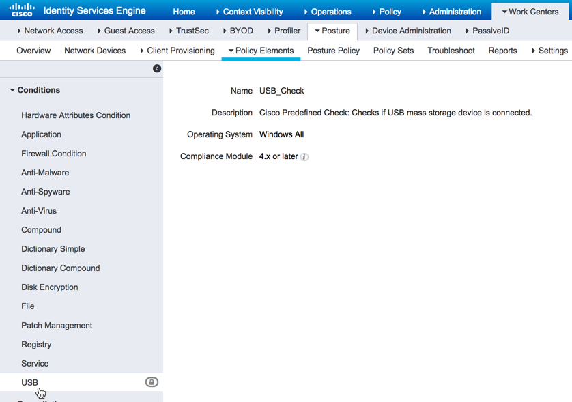Open Dictionary Compound conditions
Viewport: 572px width, 402px height.
pyautogui.click(x=61, y=268)
